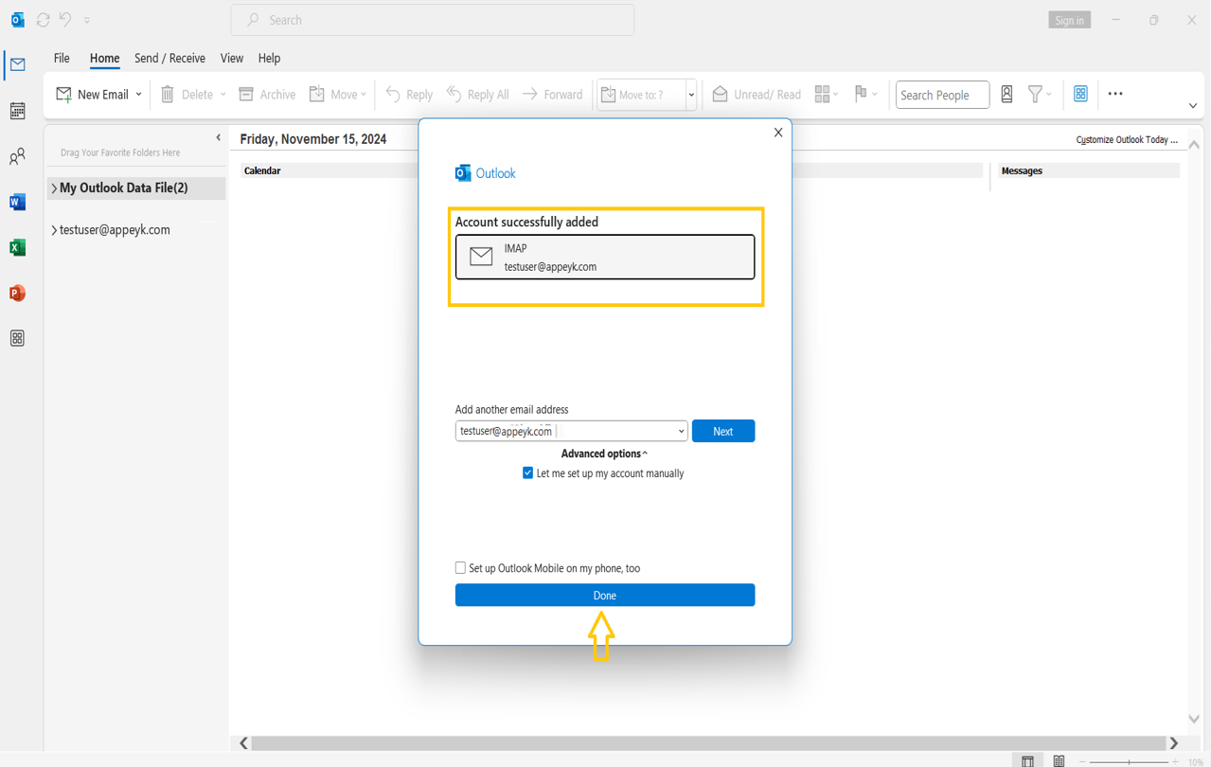Collapse Advanced options
Viewport: 1211px width, 767px height.
click(604, 454)
